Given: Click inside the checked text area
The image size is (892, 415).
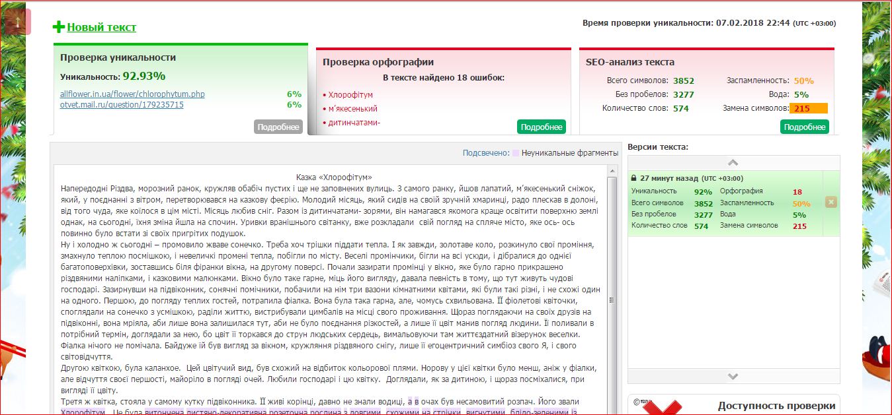Looking at the screenshot, I should click(331, 290).
